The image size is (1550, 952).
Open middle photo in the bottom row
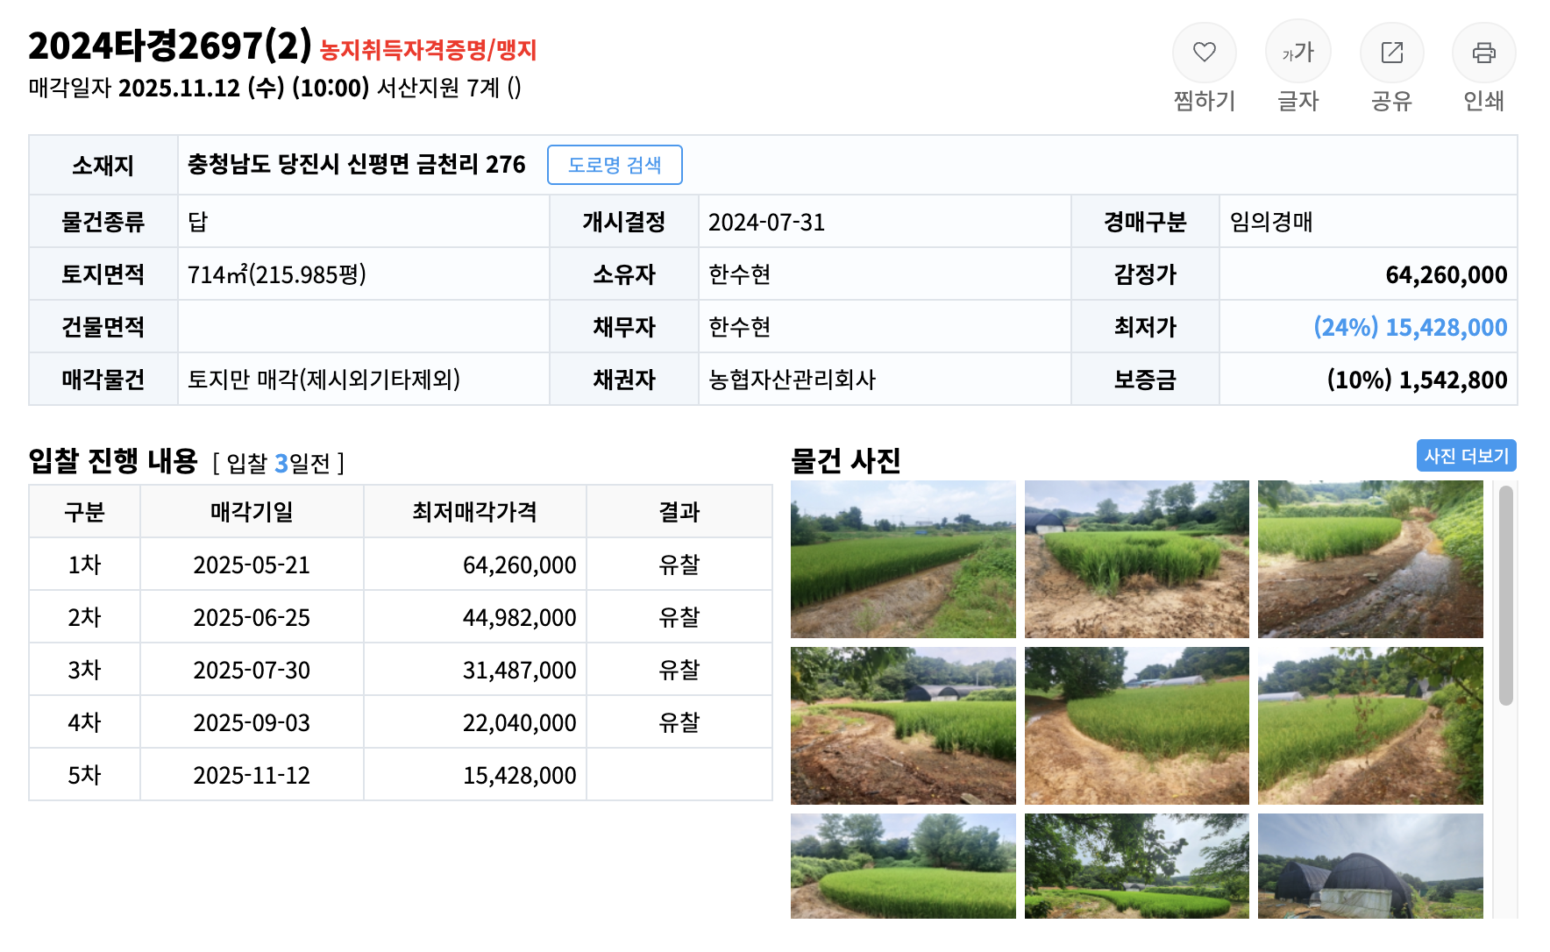click(x=1137, y=866)
